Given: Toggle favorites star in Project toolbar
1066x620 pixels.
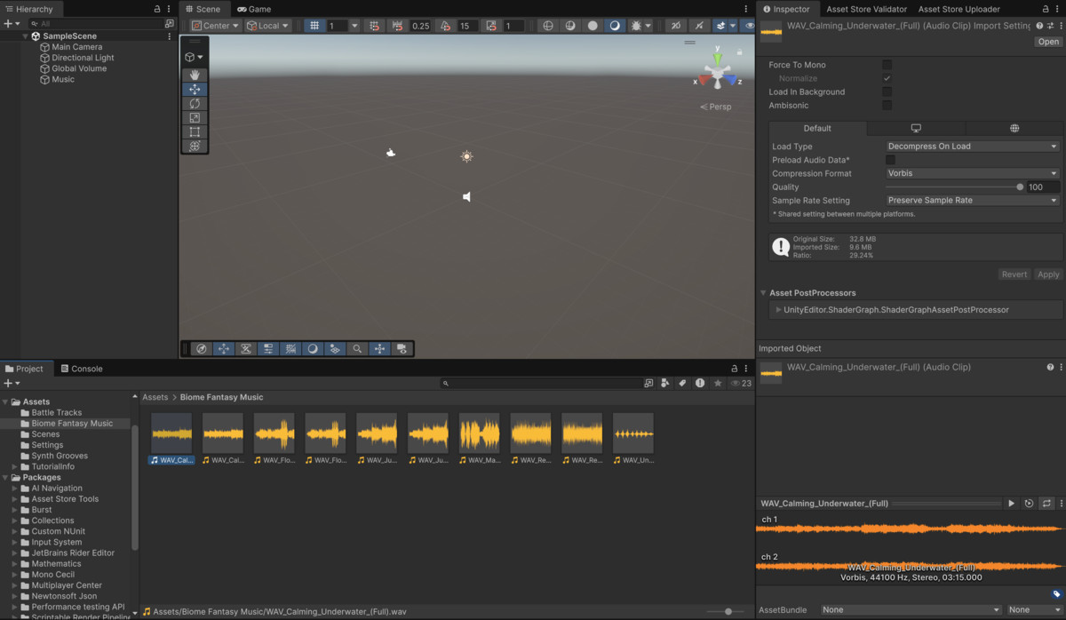Looking at the screenshot, I should point(718,383).
